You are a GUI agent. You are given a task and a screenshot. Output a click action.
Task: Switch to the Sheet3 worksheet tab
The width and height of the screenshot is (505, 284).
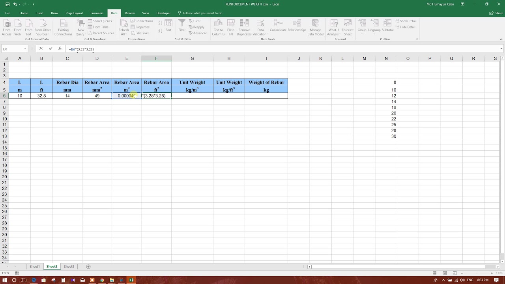click(x=69, y=266)
